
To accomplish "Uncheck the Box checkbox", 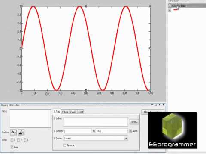I will pyautogui.click(x=12, y=147).
